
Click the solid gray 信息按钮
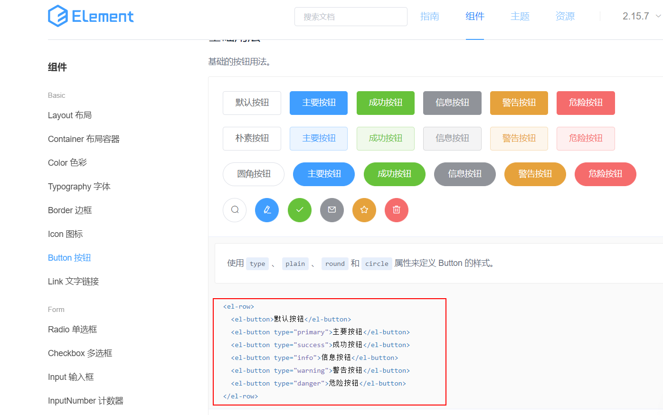point(452,103)
